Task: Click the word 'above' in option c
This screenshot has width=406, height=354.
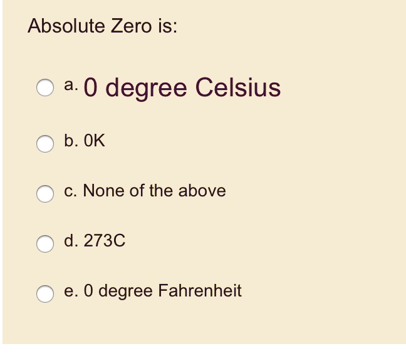Action: tap(202, 191)
